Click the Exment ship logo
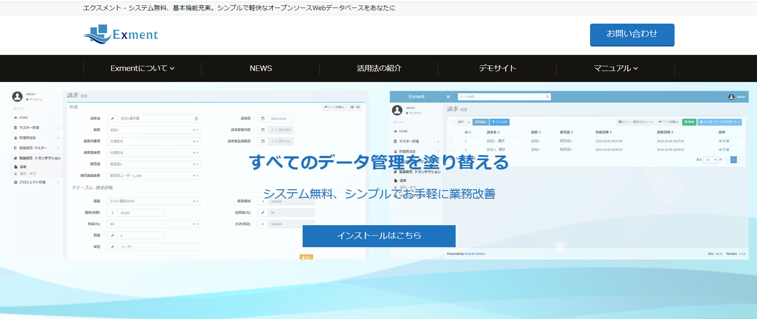This screenshot has height=319, width=757. 121,34
